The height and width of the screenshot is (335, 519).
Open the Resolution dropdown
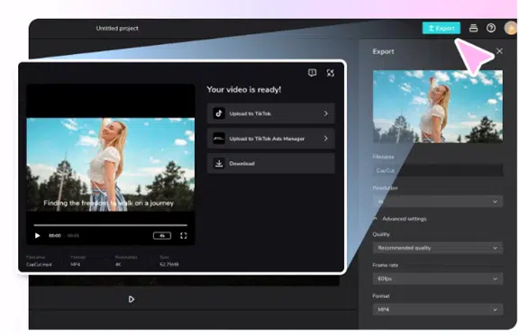438,202
